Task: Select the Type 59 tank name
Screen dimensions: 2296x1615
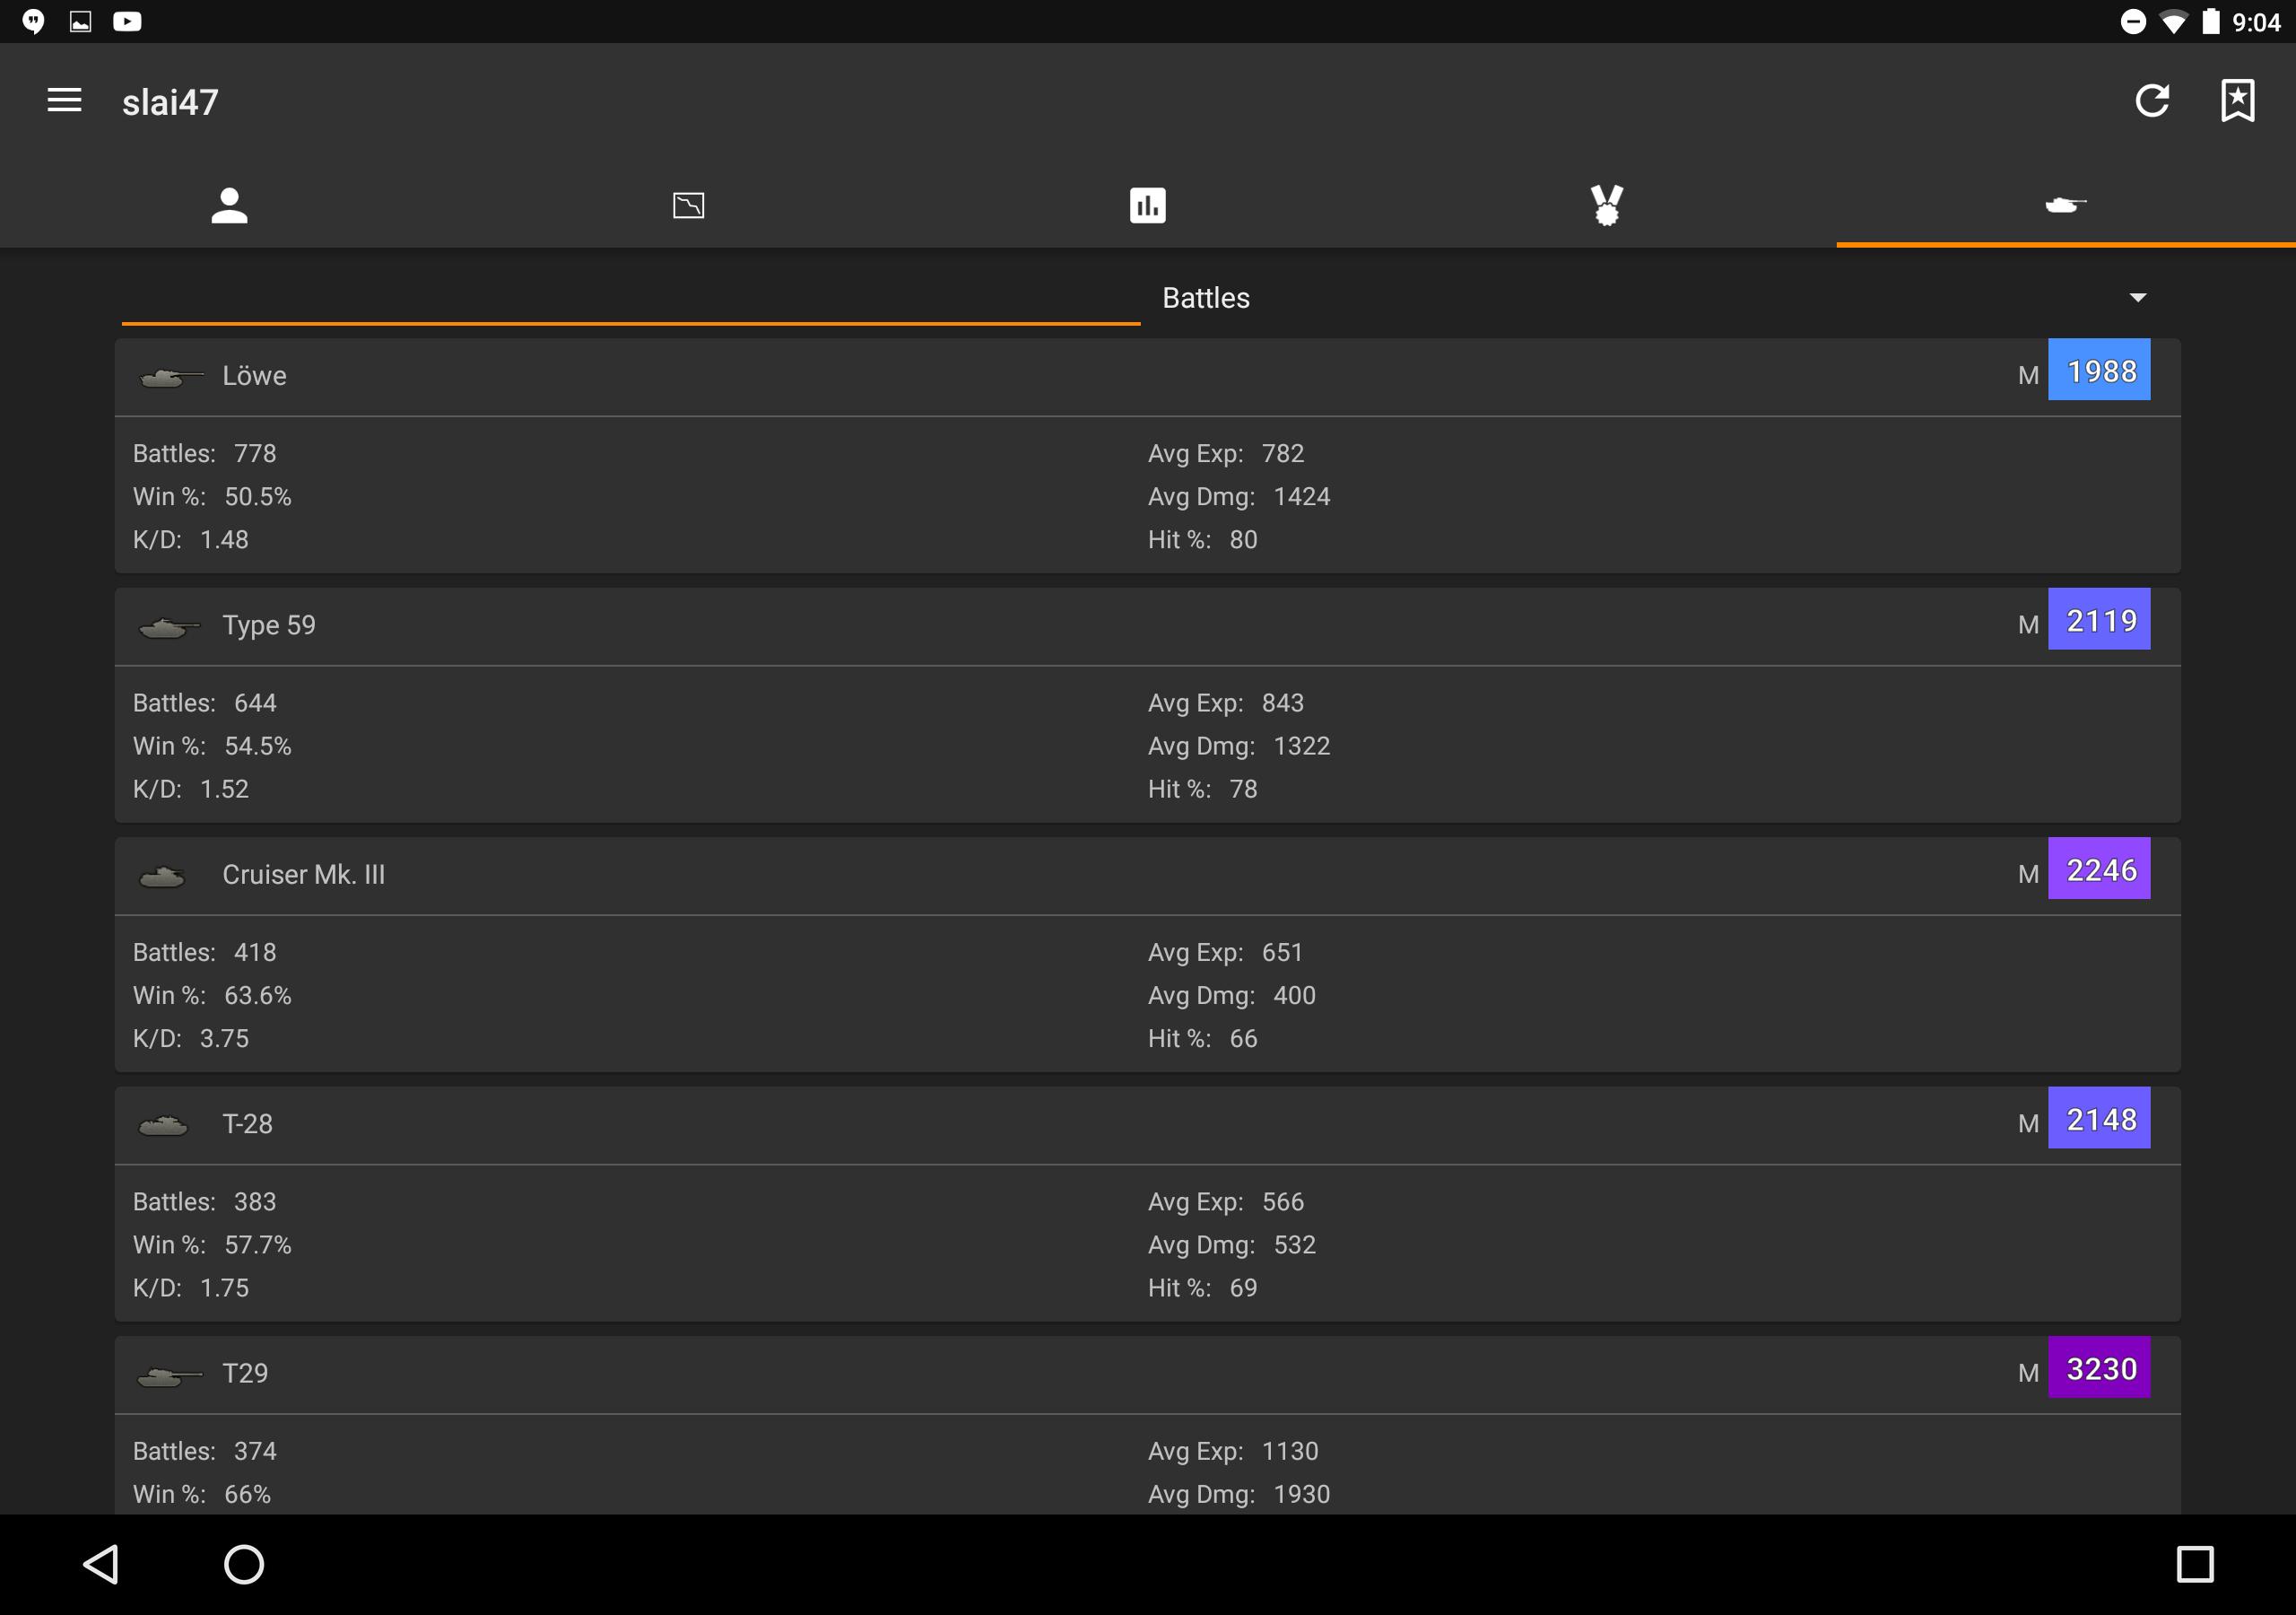Action: tap(269, 624)
